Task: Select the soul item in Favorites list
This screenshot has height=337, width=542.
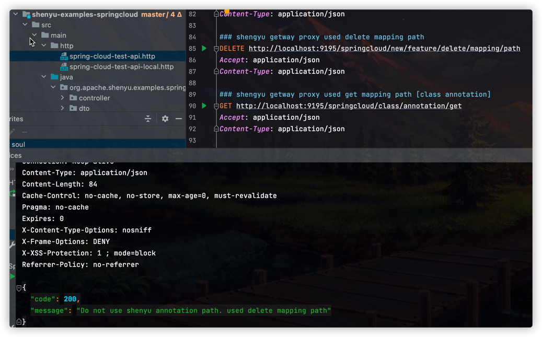Action: 18,144
